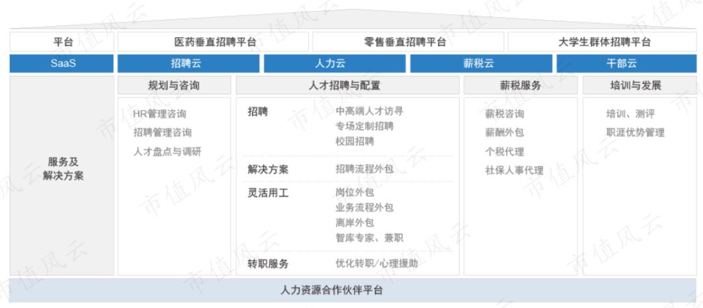
Task: Click the 干部云 blue bar
Action: tap(627, 63)
